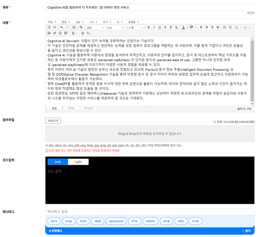The height and width of the screenshot is (237, 258).
Task: Click the 해시태그 입력 field
Action: [x=150, y=212]
